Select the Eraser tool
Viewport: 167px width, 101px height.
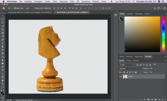2,53
